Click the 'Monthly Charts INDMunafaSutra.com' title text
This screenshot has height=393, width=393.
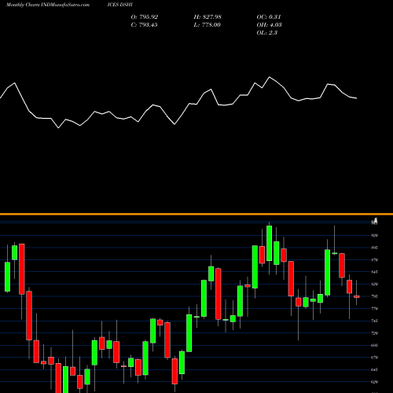pyautogui.click(x=48, y=5)
